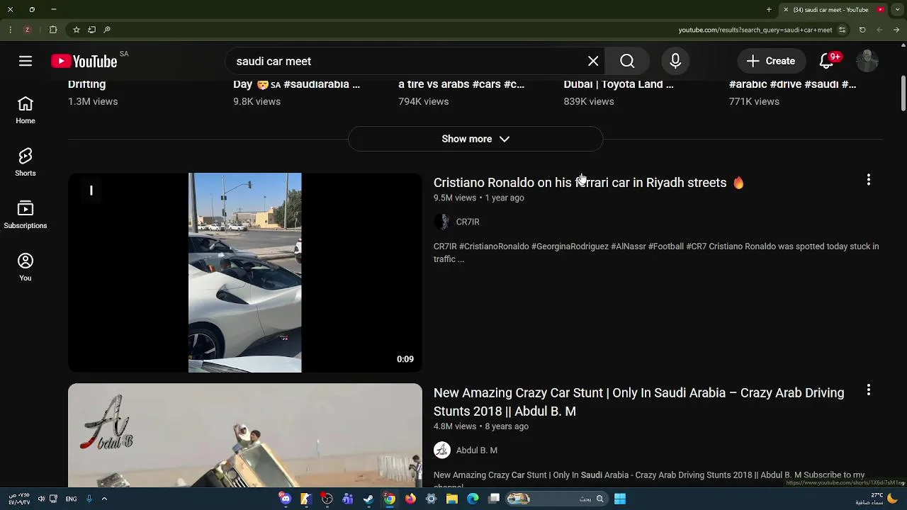Screen dimensions: 907x510
Task: Open short '#arabic #drive #saudi'
Action: [x=792, y=84]
